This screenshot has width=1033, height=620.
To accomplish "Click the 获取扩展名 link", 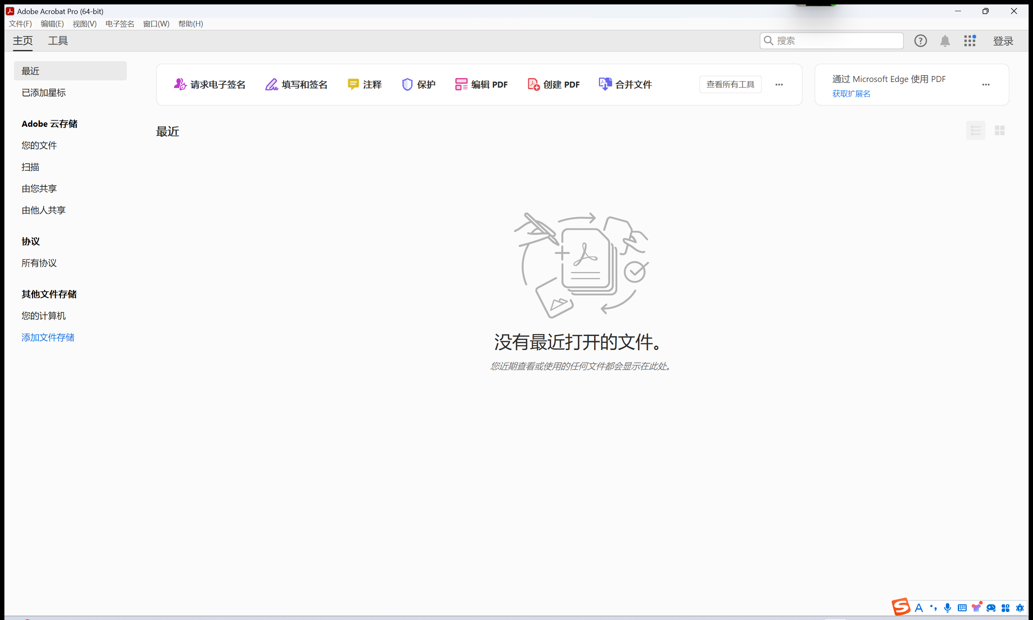I will point(851,94).
